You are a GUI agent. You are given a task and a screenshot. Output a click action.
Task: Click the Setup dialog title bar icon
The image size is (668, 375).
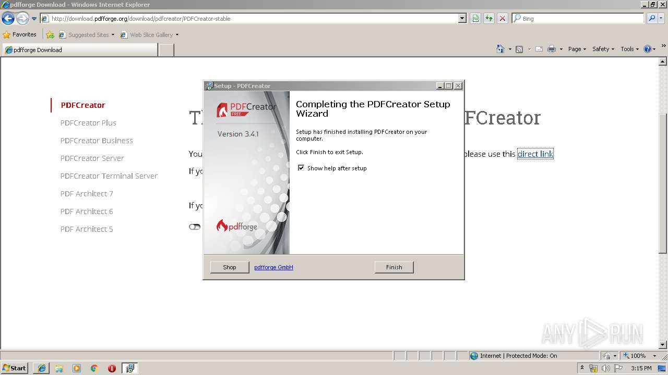click(209, 86)
